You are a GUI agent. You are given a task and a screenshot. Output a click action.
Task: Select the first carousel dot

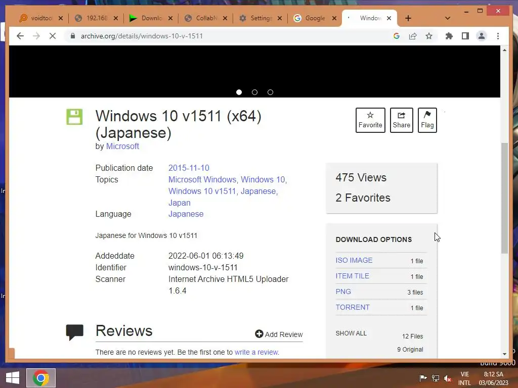click(239, 92)
